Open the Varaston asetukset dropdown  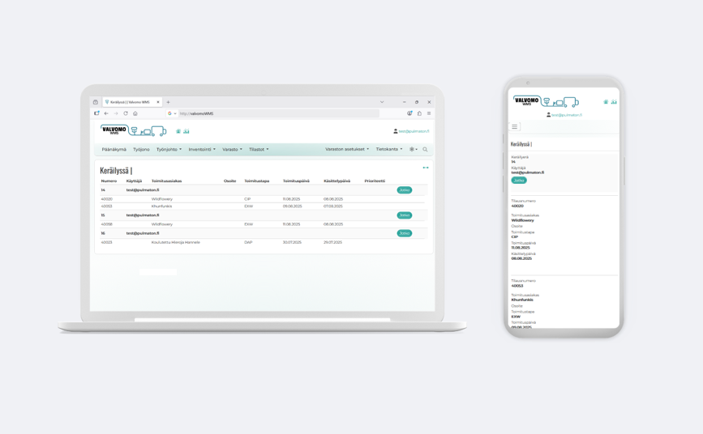click(347, 150)
